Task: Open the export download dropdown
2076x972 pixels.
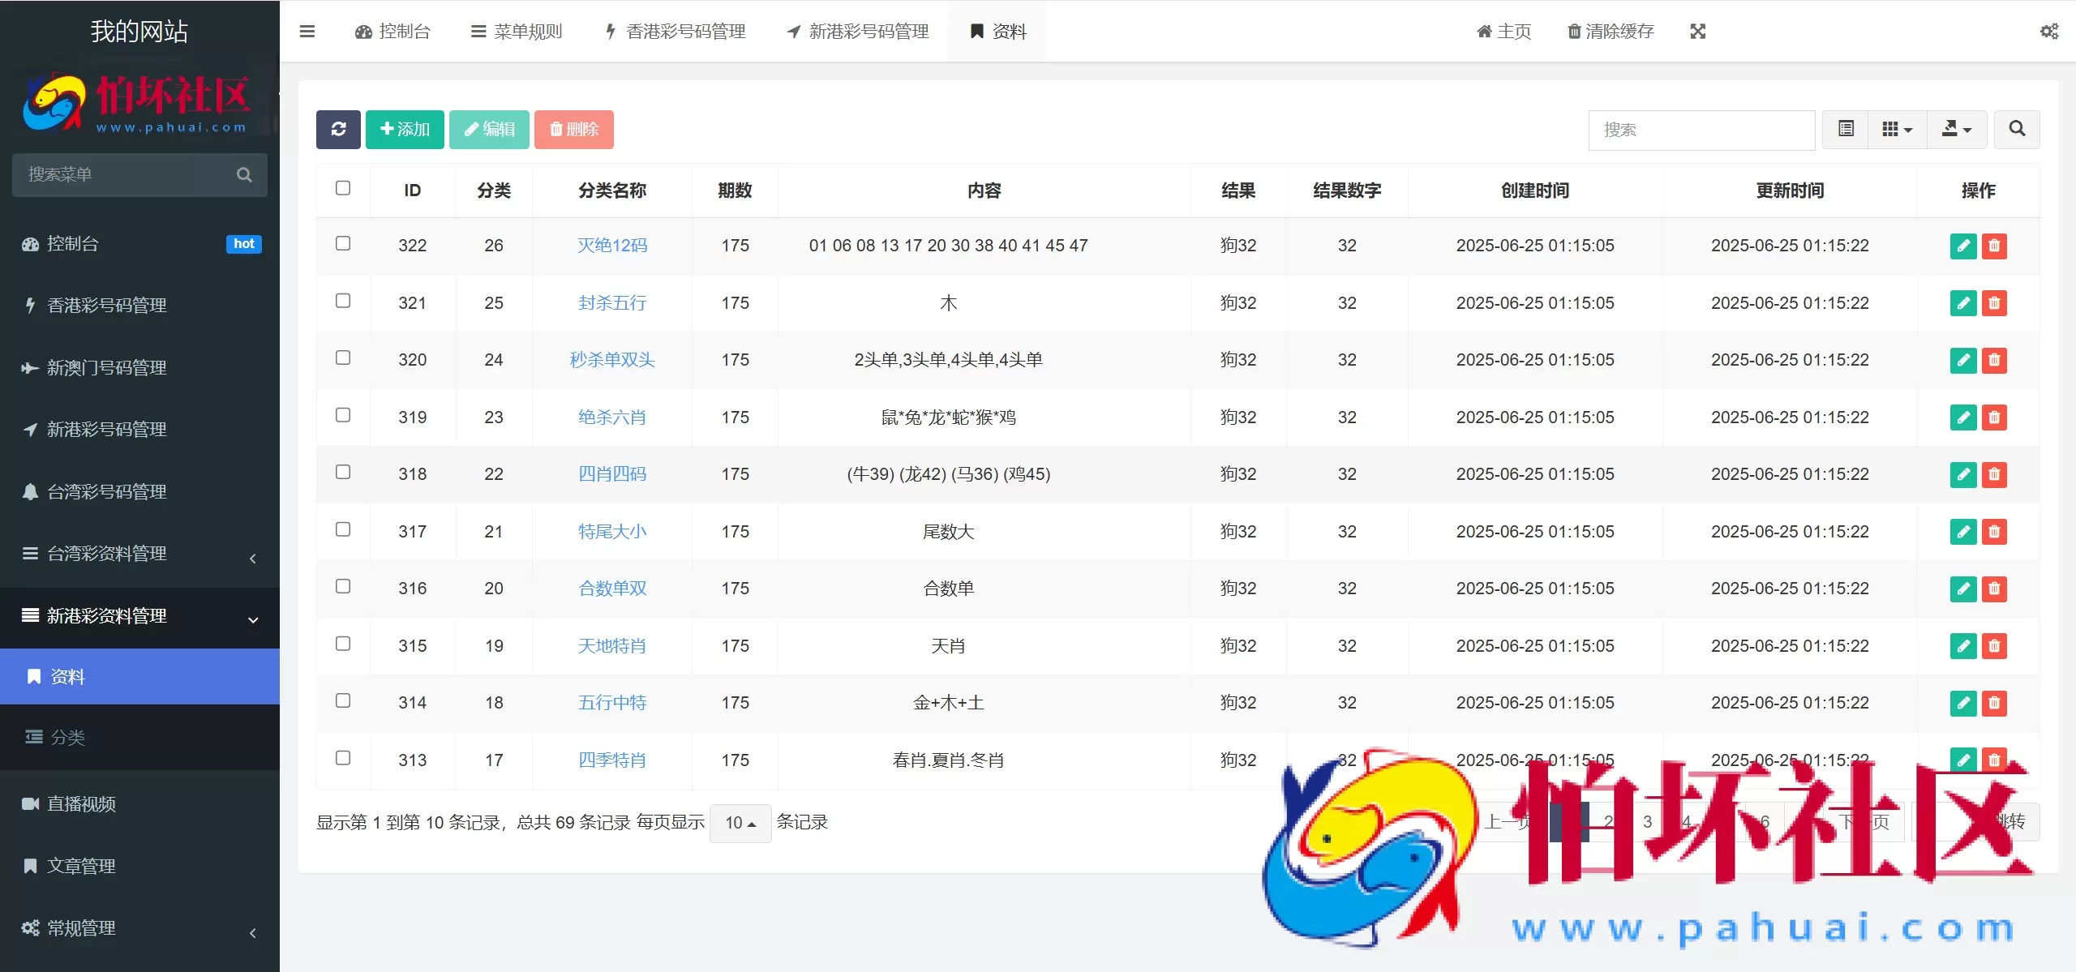Action: pyautogui.click(x=1957, y=129)
